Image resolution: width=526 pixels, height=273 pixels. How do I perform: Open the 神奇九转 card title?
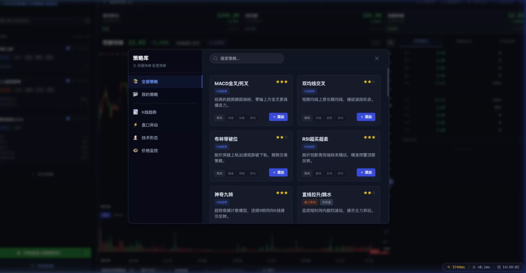(x=224, y=194)
